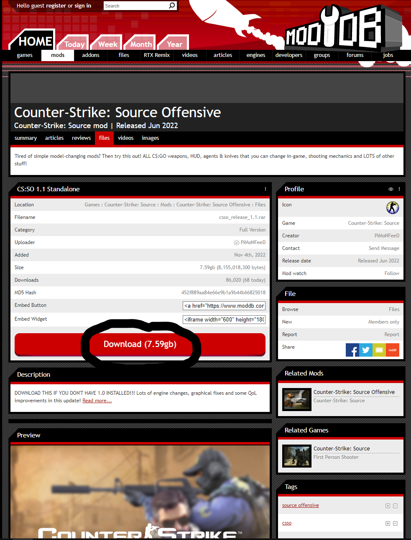Image resolution: width=411 pixels, height=540 pixels.
Task: Click the Download (7.59gb) button
Action: pos(140,344)
